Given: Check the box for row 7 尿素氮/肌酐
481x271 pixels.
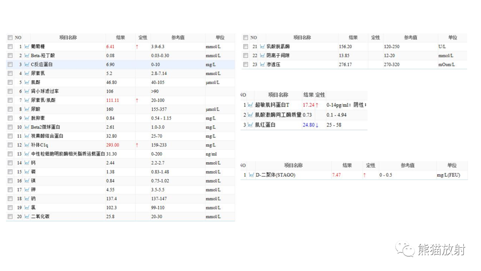Looking at the screenshot, I should (x=10, y=100).
